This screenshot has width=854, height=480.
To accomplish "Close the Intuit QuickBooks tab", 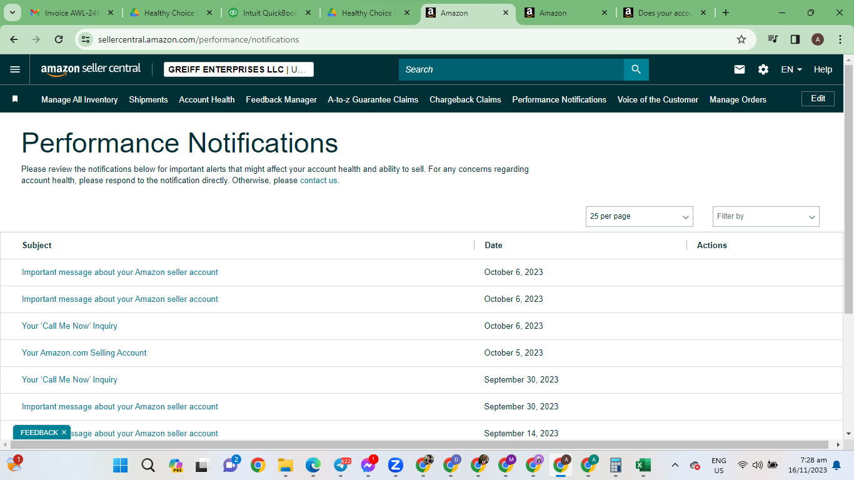I will tap(308, 12).
